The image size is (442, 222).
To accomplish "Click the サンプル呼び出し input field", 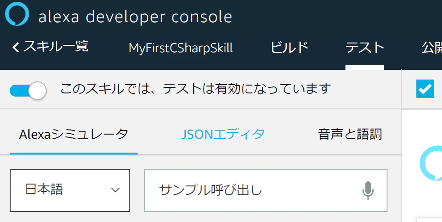I will 266,191.
